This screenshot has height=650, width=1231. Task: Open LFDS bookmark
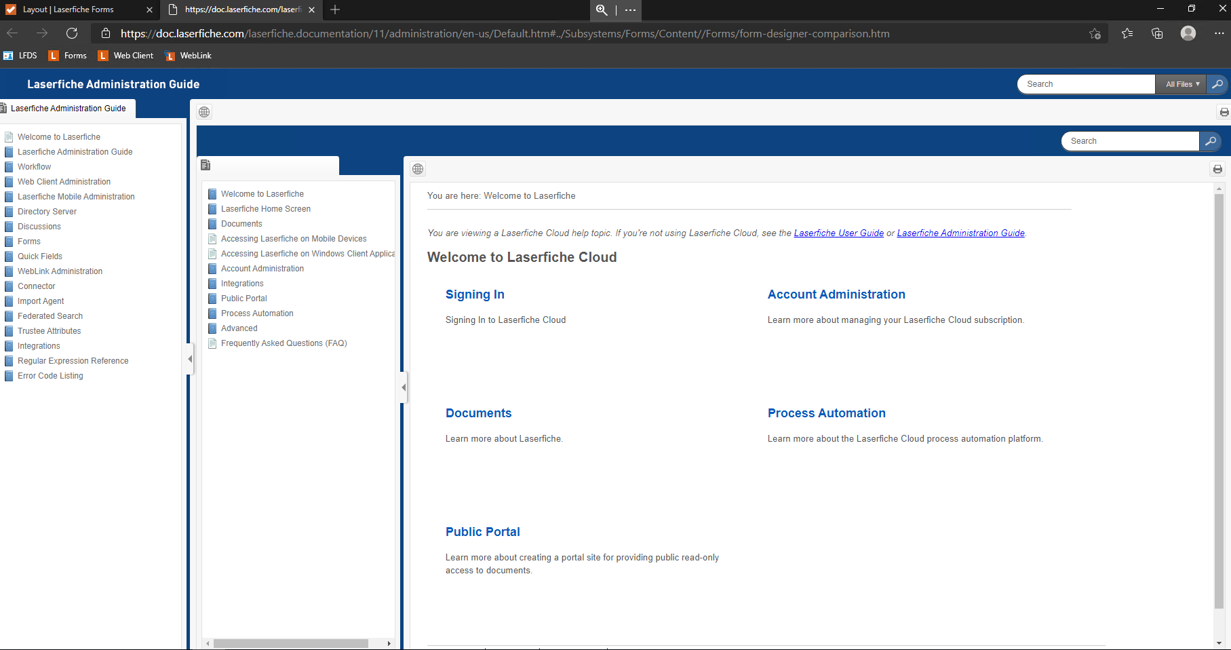[x=20, y=56]
